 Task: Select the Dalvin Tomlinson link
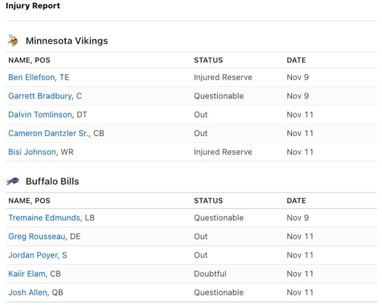point(40,115)
